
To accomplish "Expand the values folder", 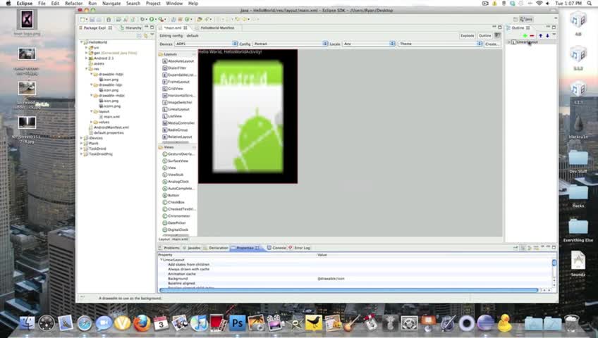I will 92,123.
